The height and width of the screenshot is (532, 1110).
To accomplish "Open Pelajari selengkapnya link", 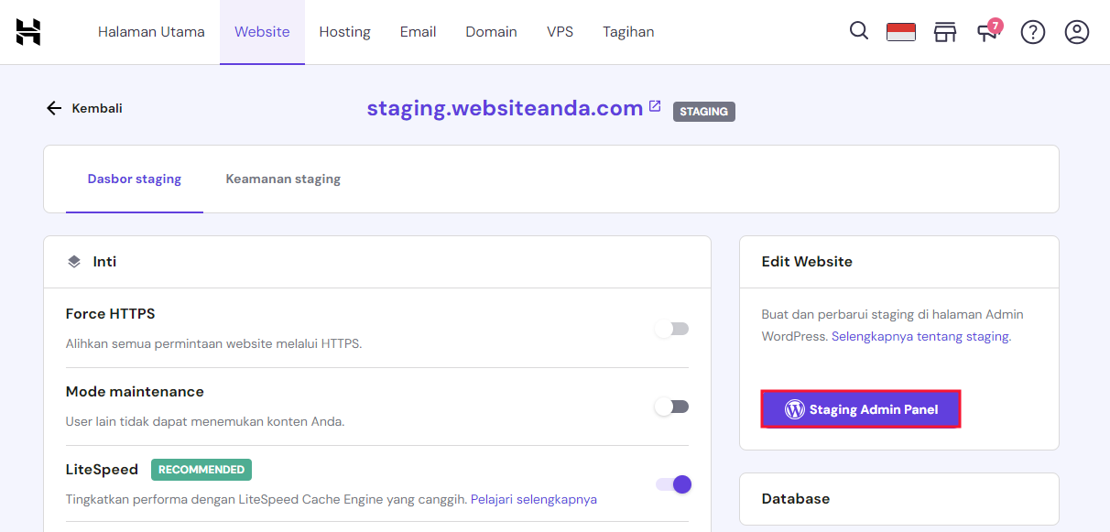I will click(x=534, y=499).
